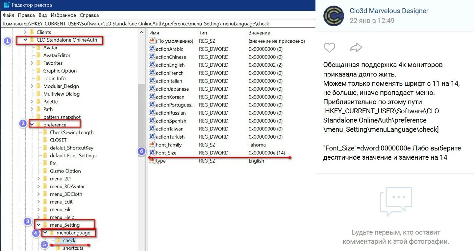Image resolution: width=474 pixels, height=251 pixels.
Task: Click the Registry Editor app icon in title bar
Action: (6, 5)
